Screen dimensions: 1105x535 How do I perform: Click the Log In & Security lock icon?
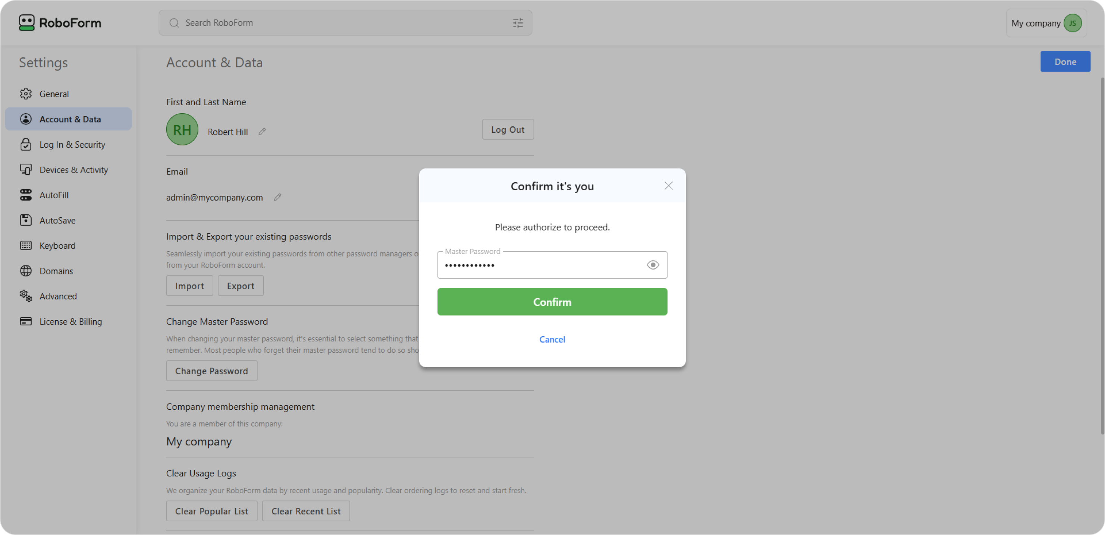(26, 144)
